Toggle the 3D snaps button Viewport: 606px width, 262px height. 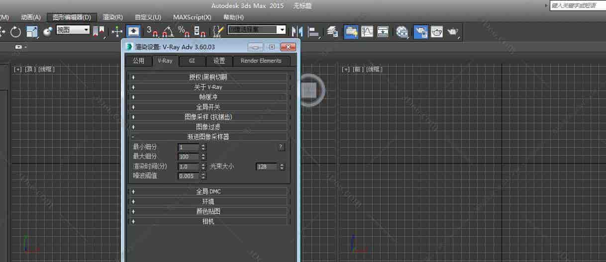click(x=152, y=31)
